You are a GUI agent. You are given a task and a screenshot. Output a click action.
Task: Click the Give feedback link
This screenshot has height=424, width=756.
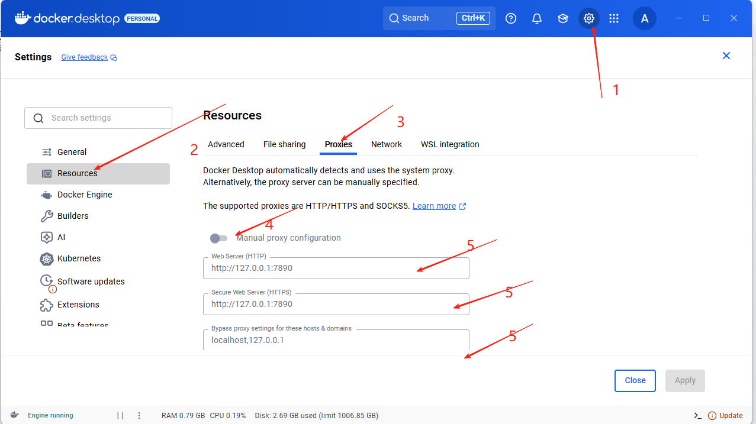(x=84, y=57)
